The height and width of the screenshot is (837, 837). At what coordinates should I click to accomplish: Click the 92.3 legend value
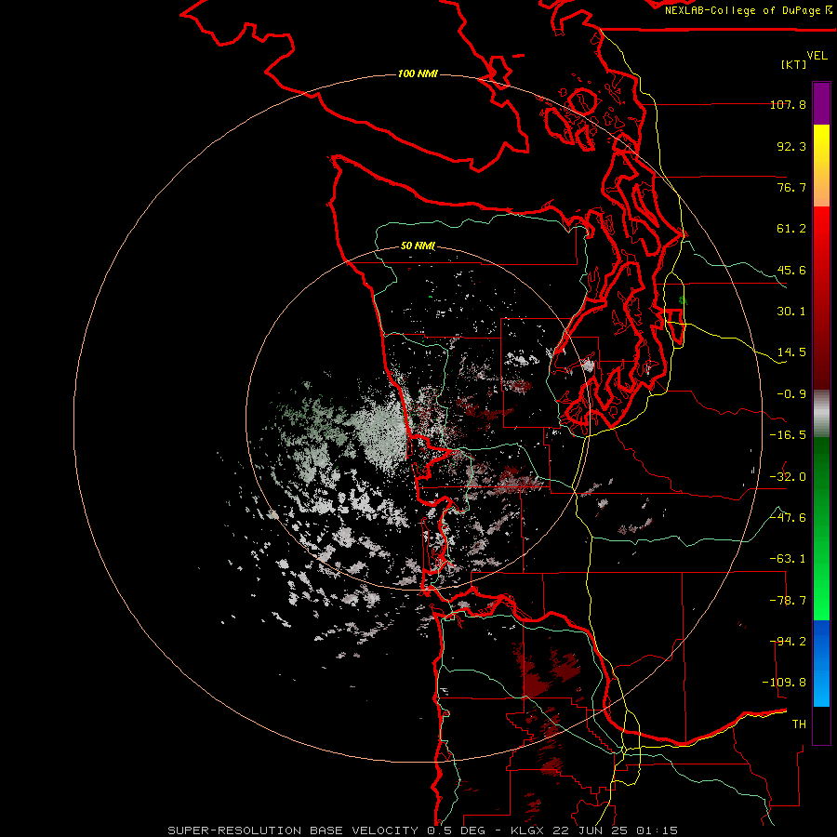pos(791,146)
